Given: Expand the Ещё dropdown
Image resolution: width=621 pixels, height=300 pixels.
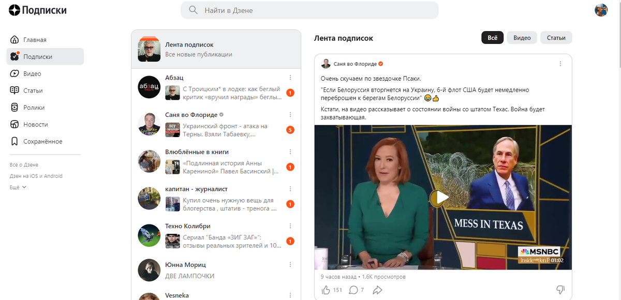Looking at the screenshot, I should pyautogui.click(x=18, y=187).
